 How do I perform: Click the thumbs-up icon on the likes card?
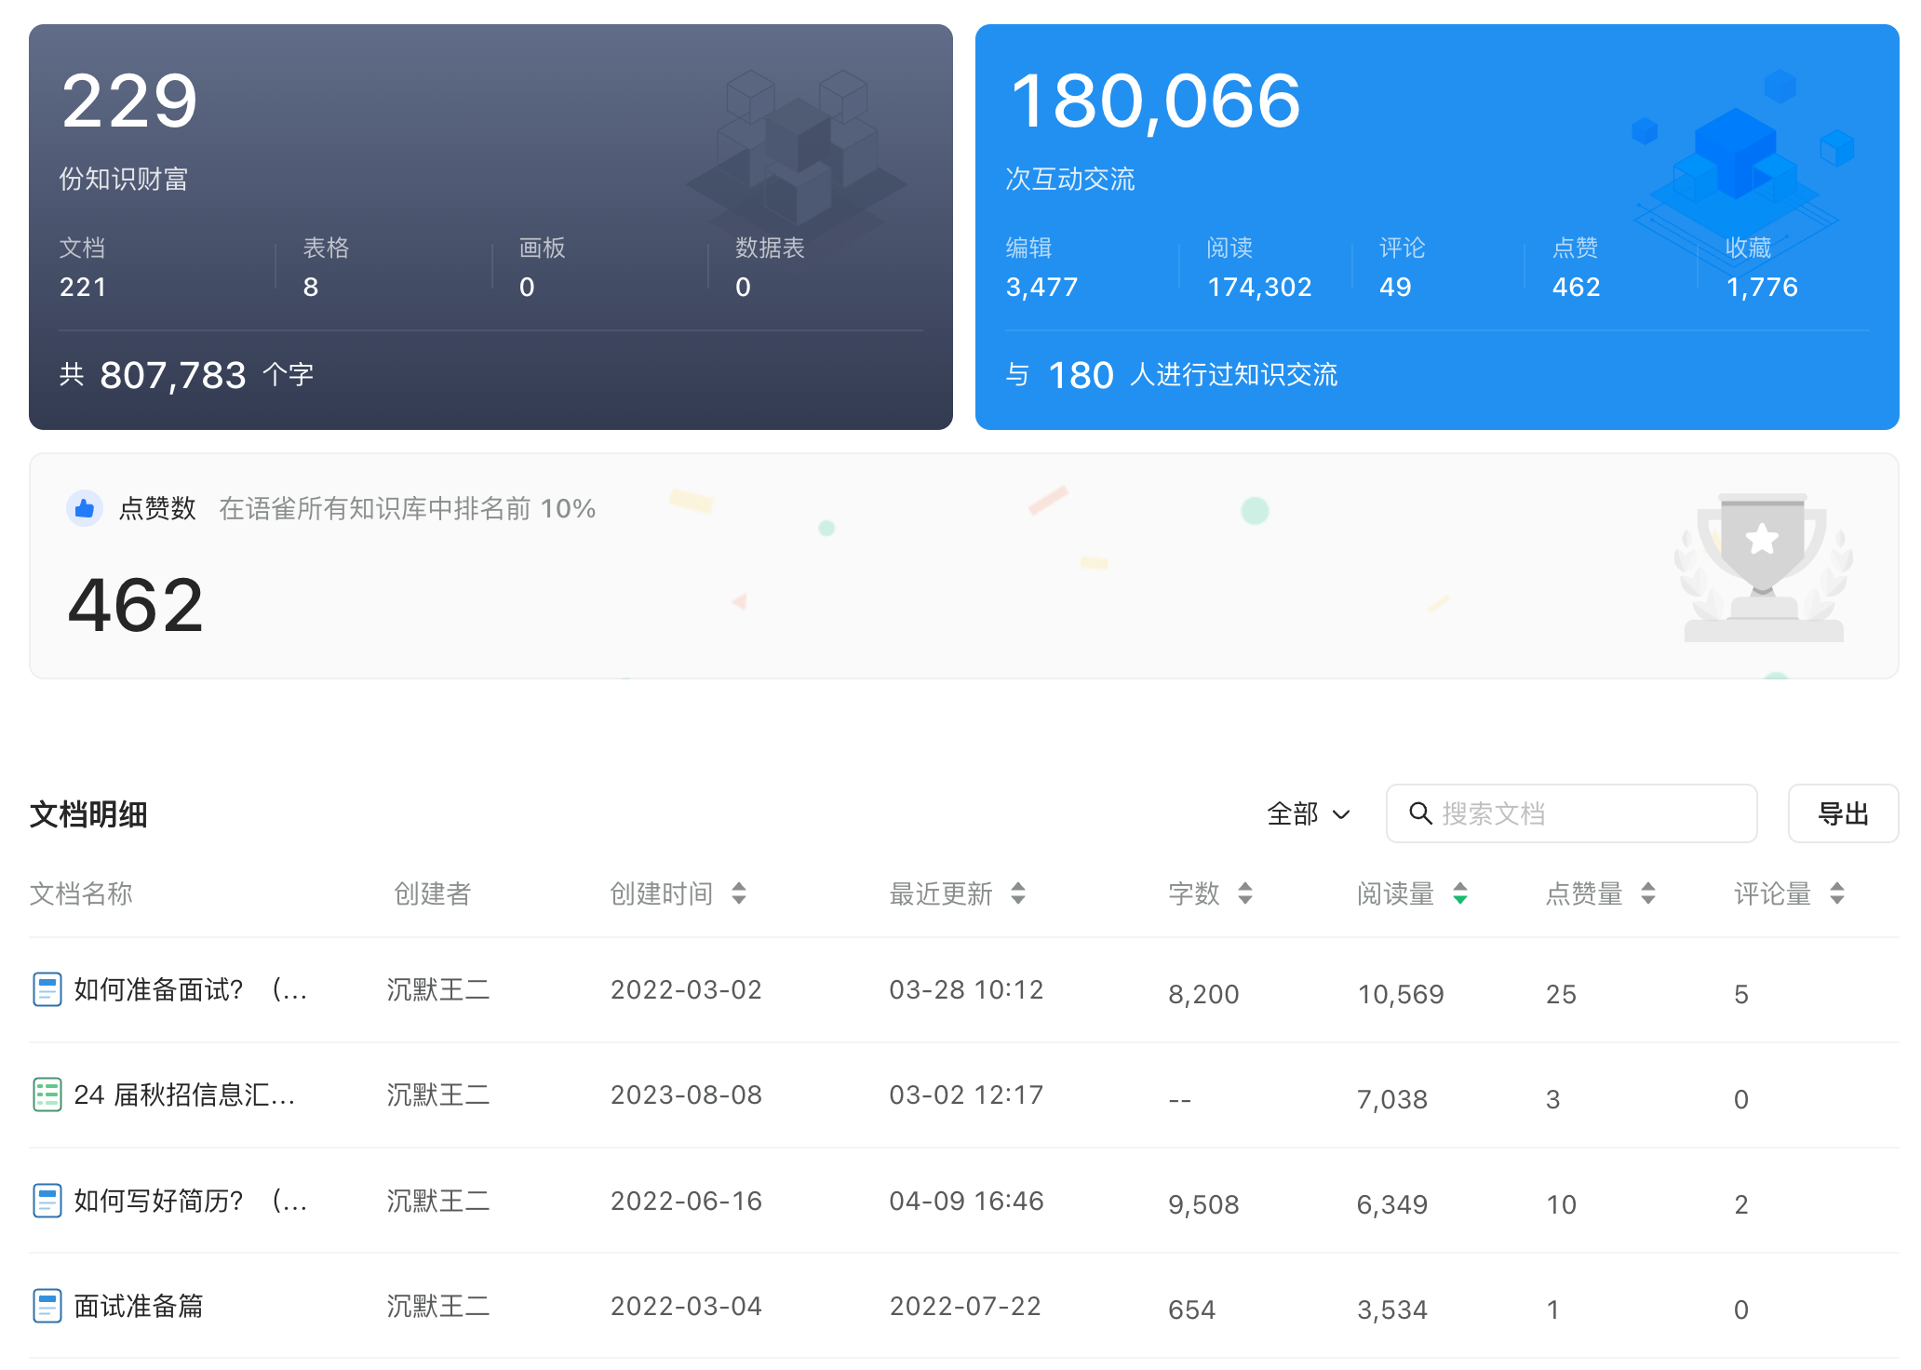(x=84, y=508)
